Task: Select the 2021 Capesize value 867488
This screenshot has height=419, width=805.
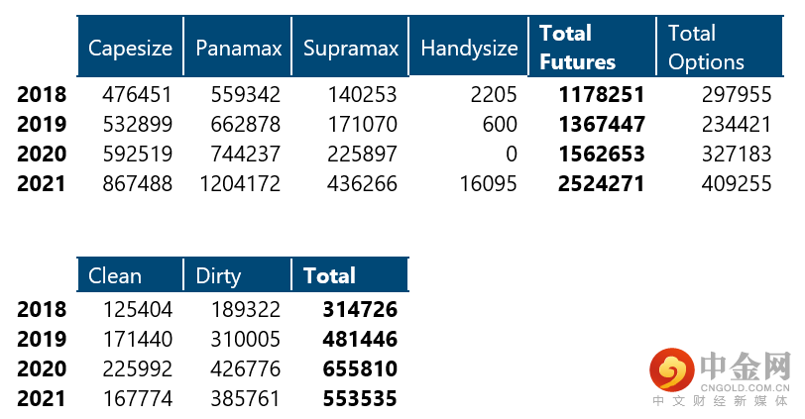Action: tap(138, 183)
